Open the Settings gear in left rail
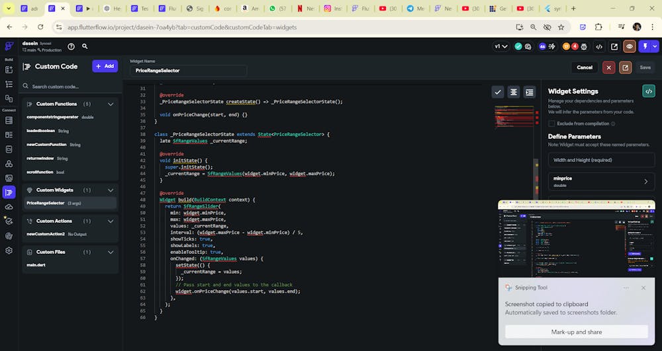 point(9,251)
